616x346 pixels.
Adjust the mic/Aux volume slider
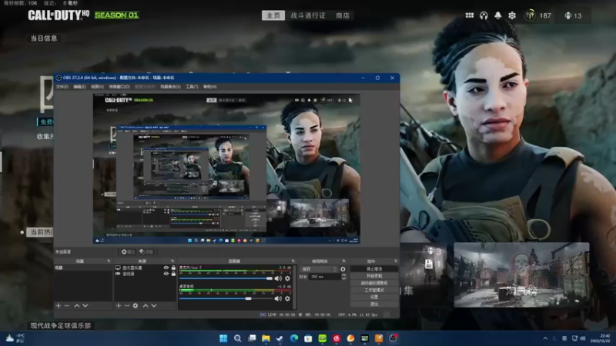point(226,278)
